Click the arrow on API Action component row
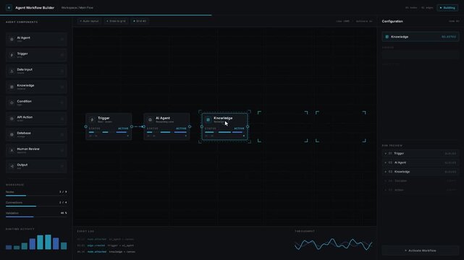This screenshot has width=464, height=260. click(62, 118)
